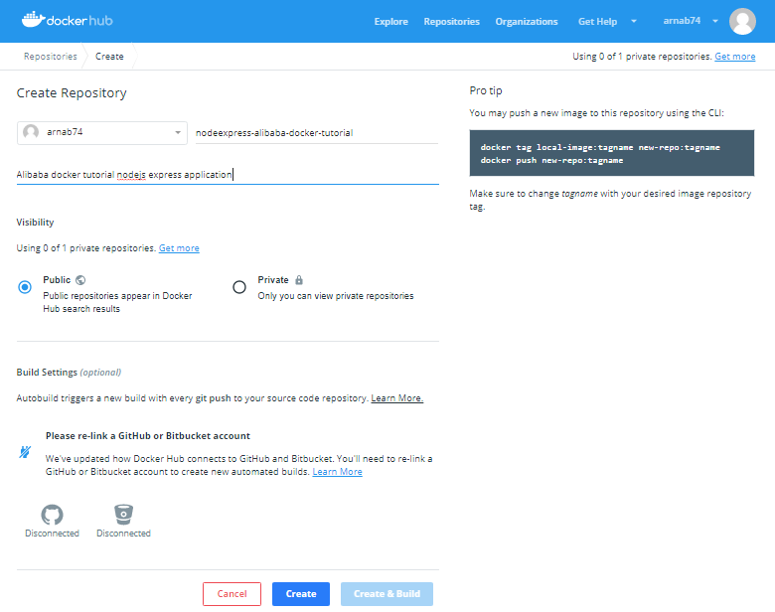Click the Create breadcrumb
775x612 pixels.
click(109, 57)
